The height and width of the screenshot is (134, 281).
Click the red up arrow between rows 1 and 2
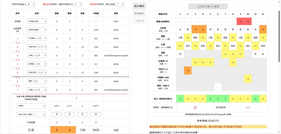tap(16, 43)
